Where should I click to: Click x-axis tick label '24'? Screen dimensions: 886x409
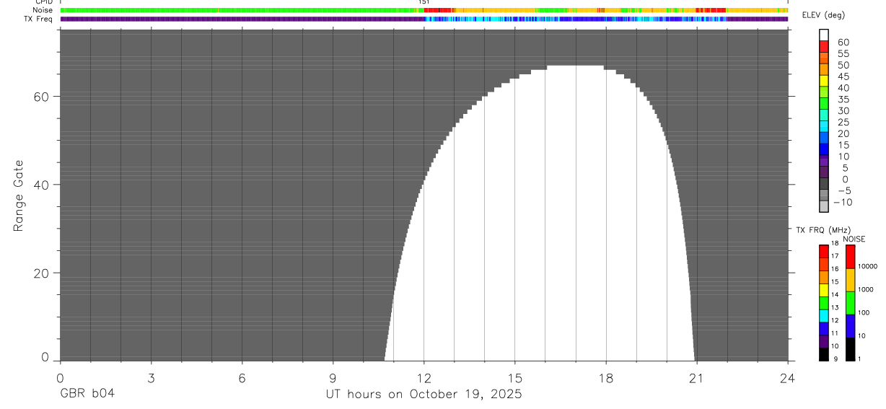tap(788, 377)
